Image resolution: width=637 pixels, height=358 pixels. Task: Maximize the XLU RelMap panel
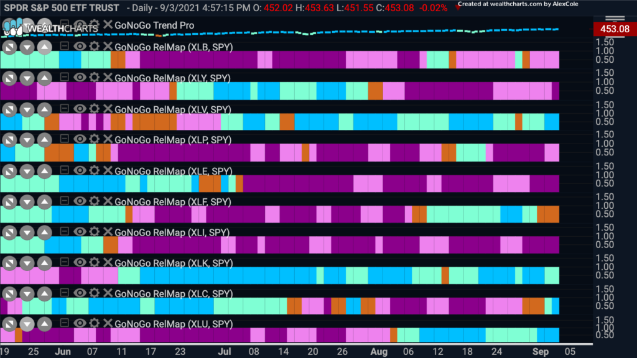9,324
